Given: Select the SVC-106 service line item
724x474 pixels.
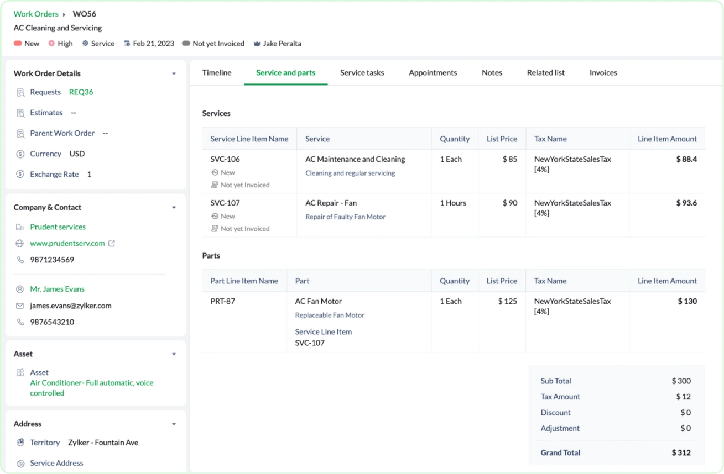Looking at the screenshot, I should [x=225, y=159].
